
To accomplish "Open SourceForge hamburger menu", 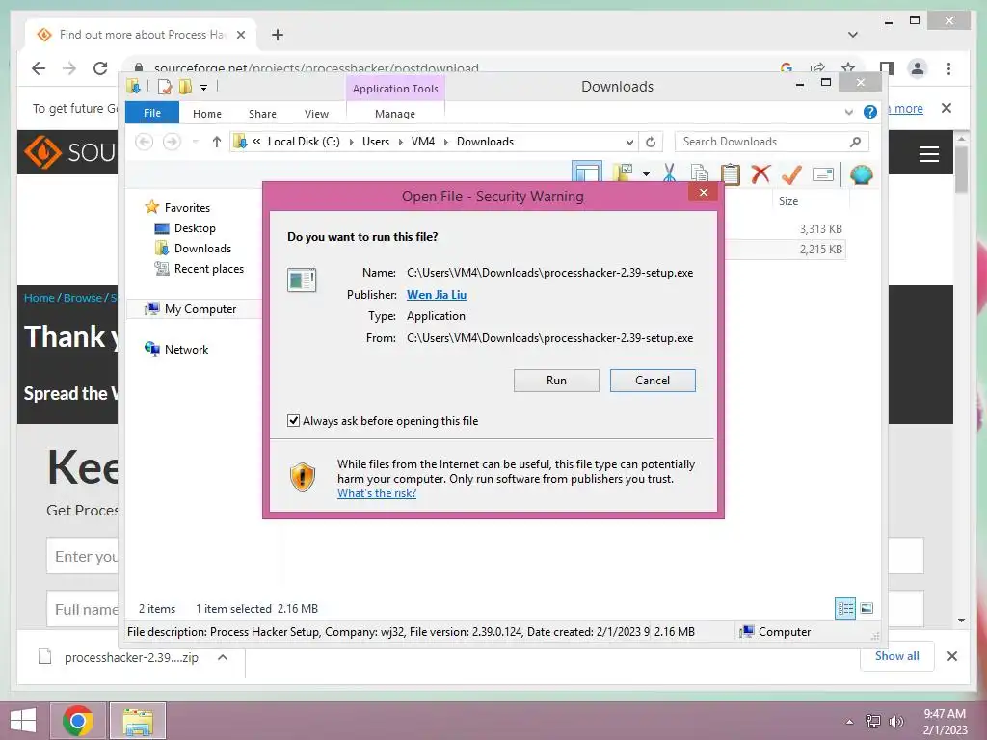I will (929, 154).
